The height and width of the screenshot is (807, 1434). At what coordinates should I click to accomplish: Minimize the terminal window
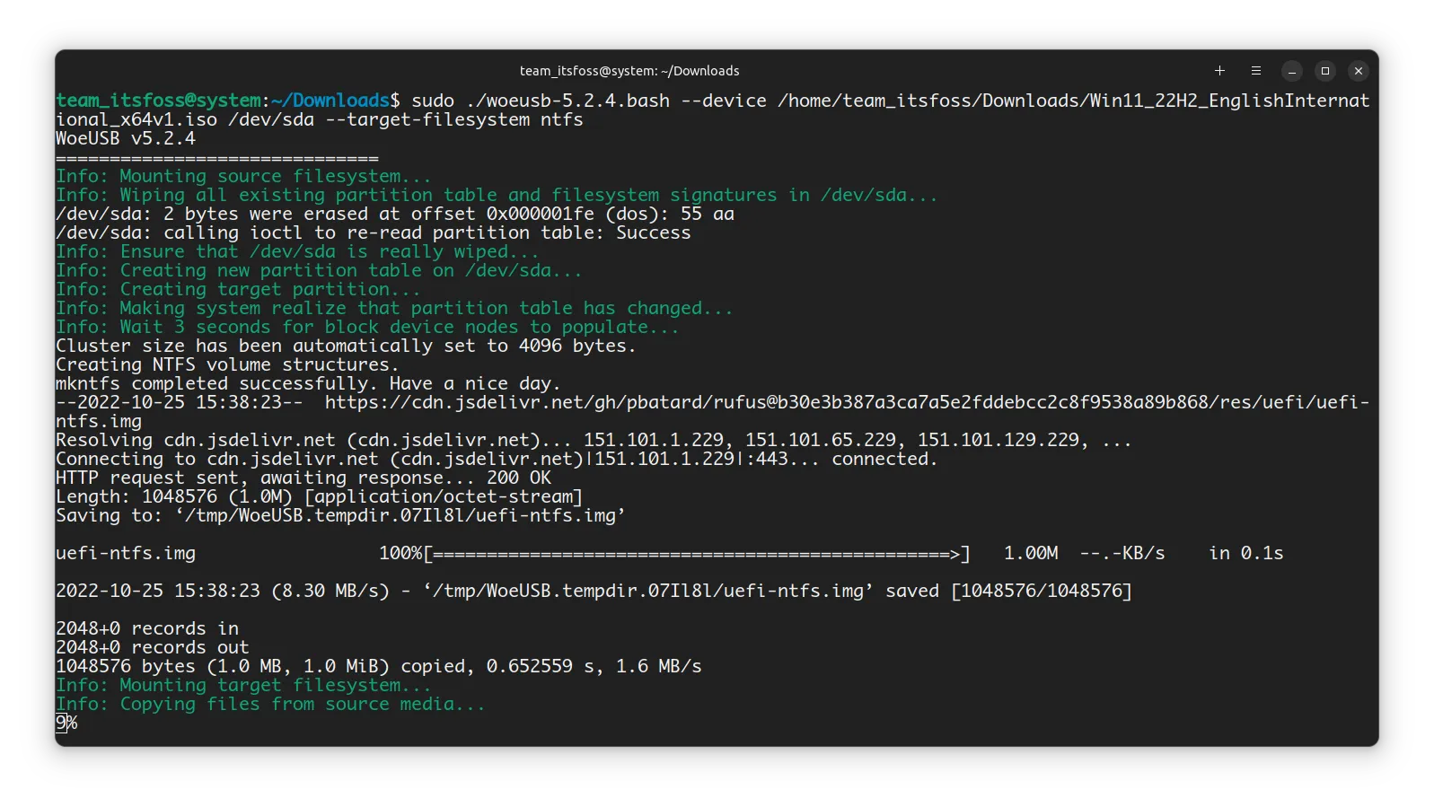1291,71
